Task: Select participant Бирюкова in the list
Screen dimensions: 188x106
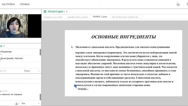Action: (6, 52)
